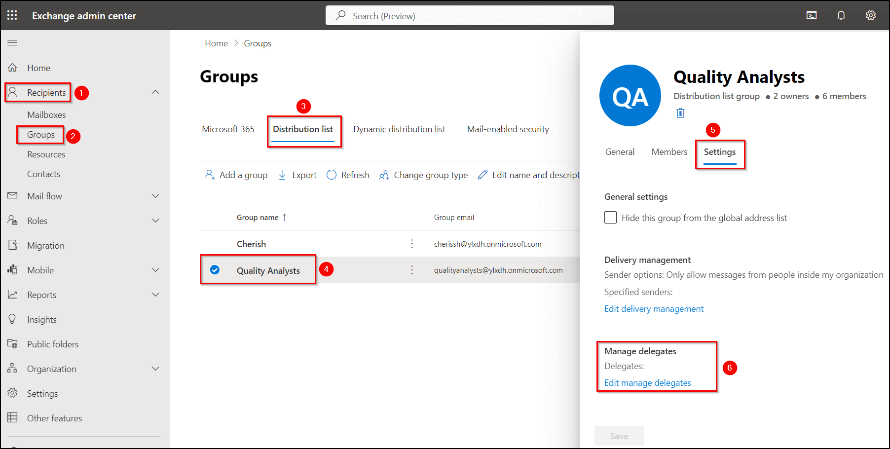Switch to the Microsoft 365 tab
Image resolution: width=890 pixels, height=449 pixels.
[x=228, y=129]
